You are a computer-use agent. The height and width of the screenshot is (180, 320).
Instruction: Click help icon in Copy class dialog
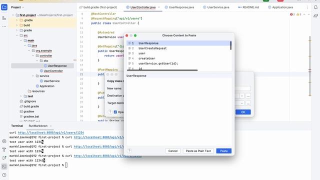pos(110,112)
